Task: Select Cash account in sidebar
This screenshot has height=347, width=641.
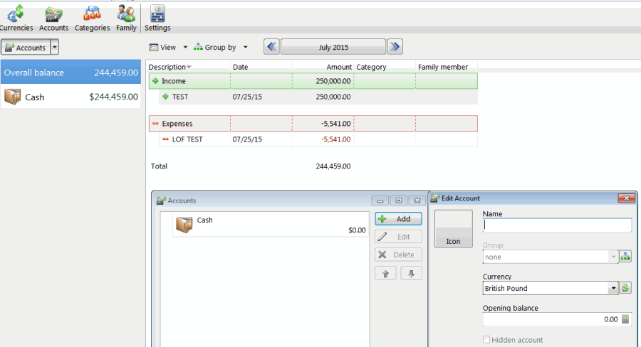Action: 71,97
